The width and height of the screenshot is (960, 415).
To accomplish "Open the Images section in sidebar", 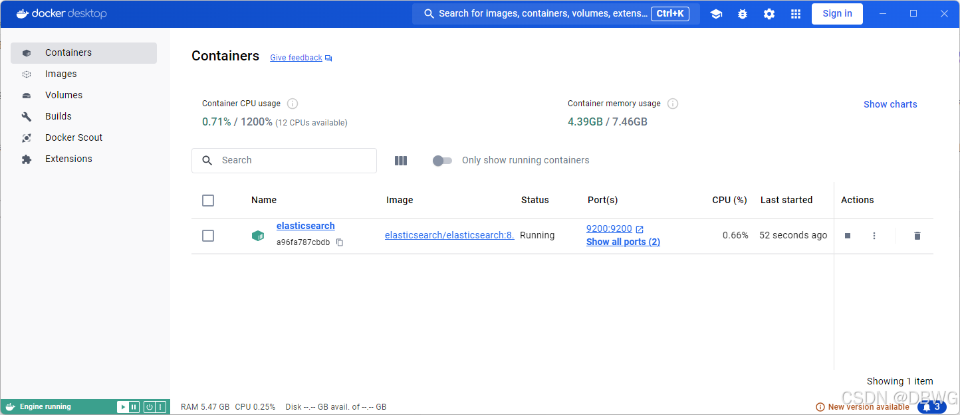I will [x=84, y=74].
